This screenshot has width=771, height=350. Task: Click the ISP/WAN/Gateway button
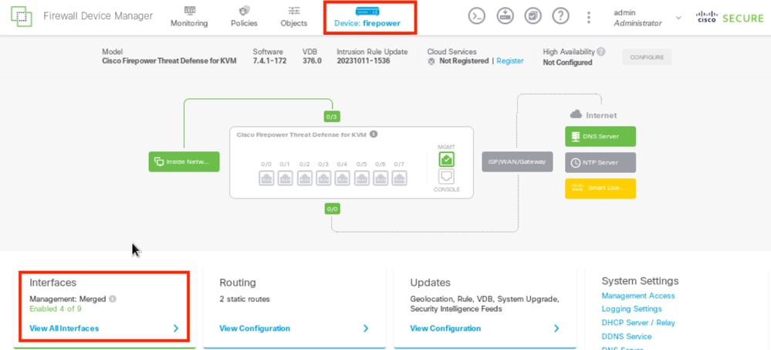(517, 161)
